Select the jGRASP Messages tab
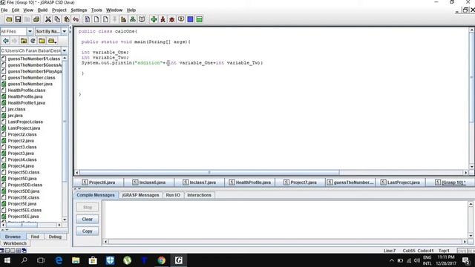The image size is (475, 267). (x=140, y=195)
